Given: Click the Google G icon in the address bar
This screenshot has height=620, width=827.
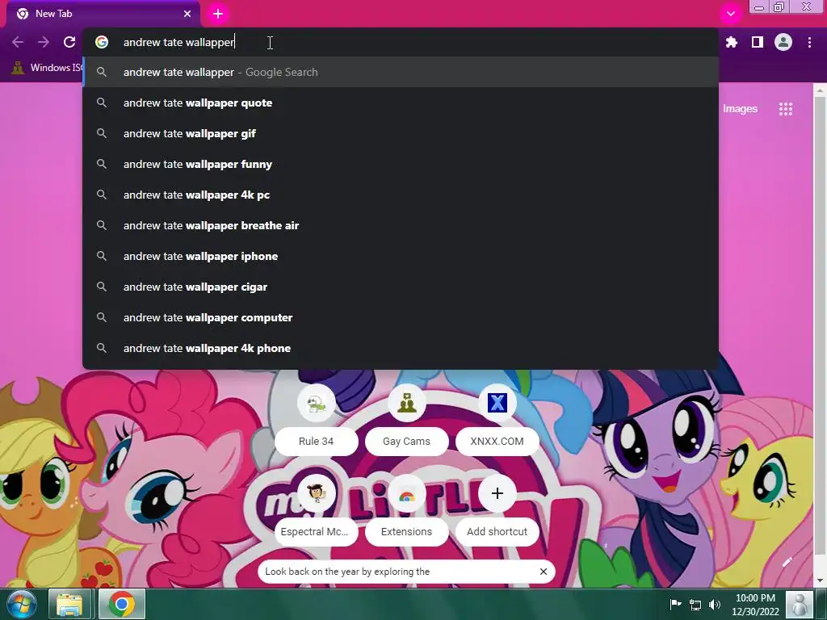Looking at the screenshot, I should click(102, 42).
